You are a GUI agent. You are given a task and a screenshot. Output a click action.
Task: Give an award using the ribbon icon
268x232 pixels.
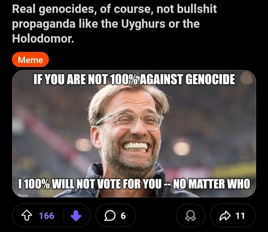click(191, 216)
